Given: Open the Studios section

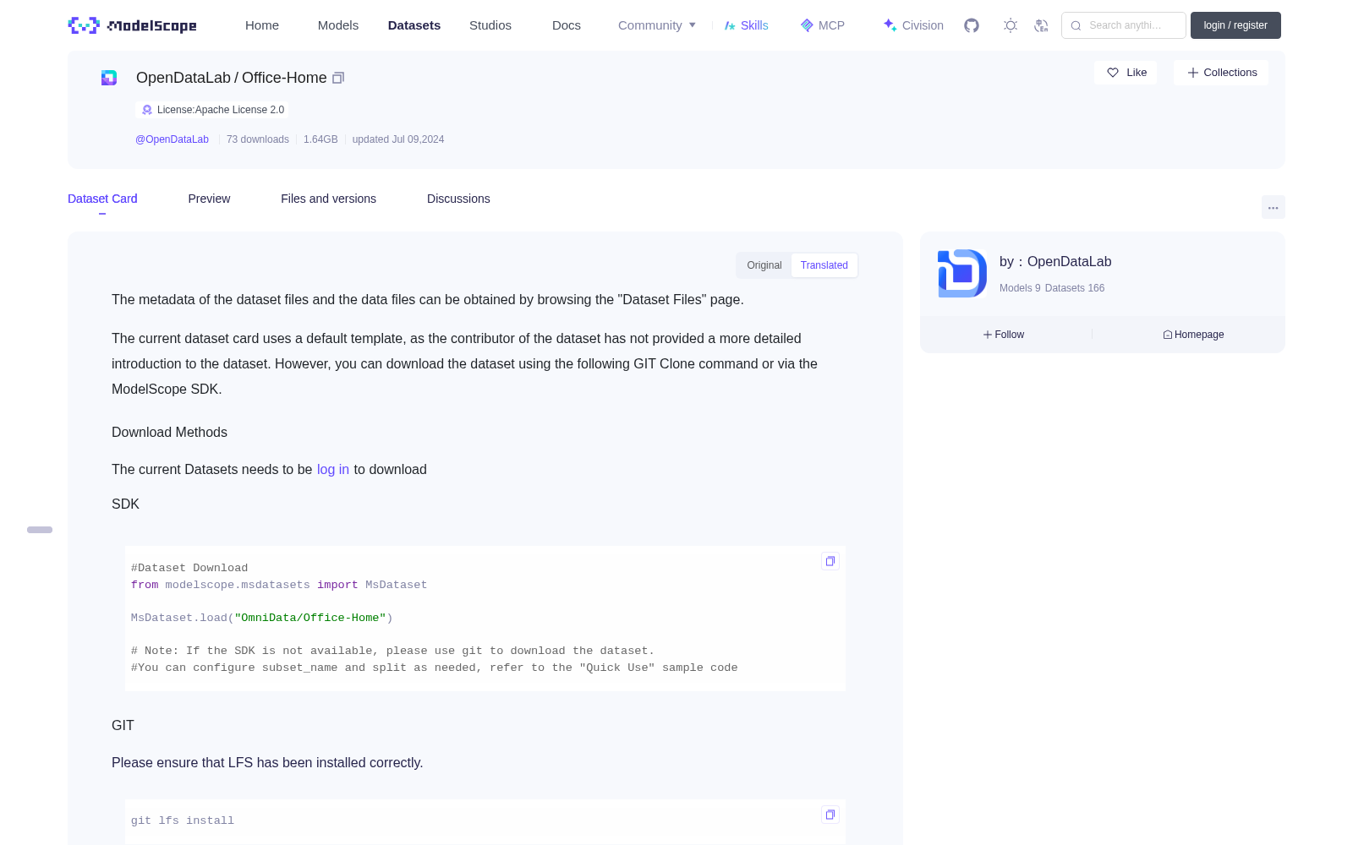Looking at the screenshot, I should tap(490, 25).
